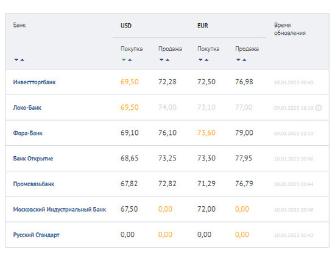Click the green descending arrow under USD Покупка
This screenshot has width=335, height=255.
click(124, 60)
